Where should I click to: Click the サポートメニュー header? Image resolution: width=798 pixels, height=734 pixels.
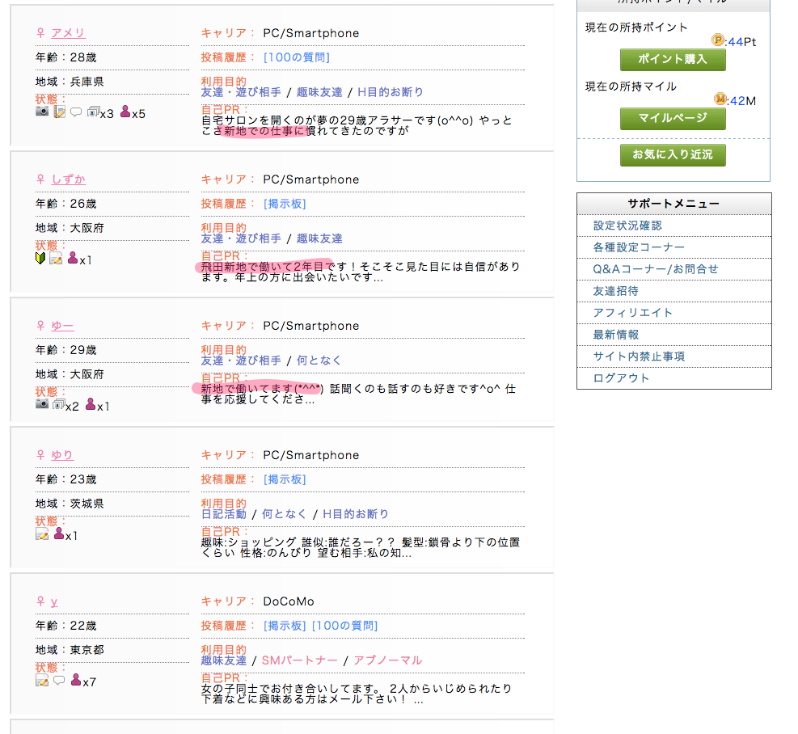(x=673, y=204)
